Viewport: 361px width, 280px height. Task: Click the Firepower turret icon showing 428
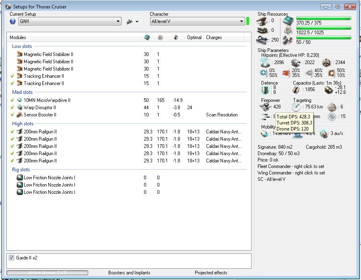tap(265, 107)
